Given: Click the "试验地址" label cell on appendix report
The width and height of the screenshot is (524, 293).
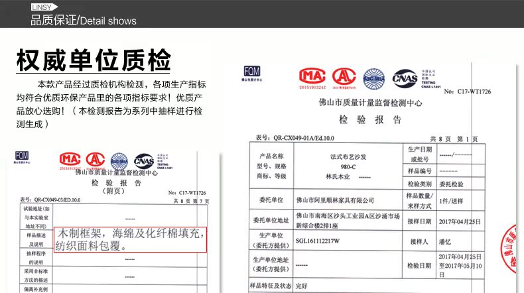Looking at the screenshot, I should (x=36, y=217).
